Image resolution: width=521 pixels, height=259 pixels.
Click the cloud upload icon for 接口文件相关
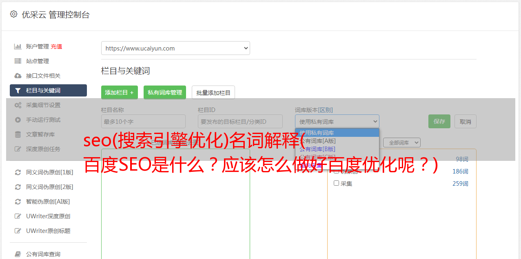click(18, 76)
